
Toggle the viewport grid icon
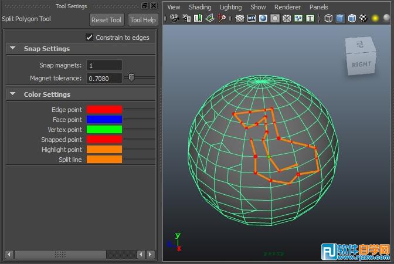240,18
